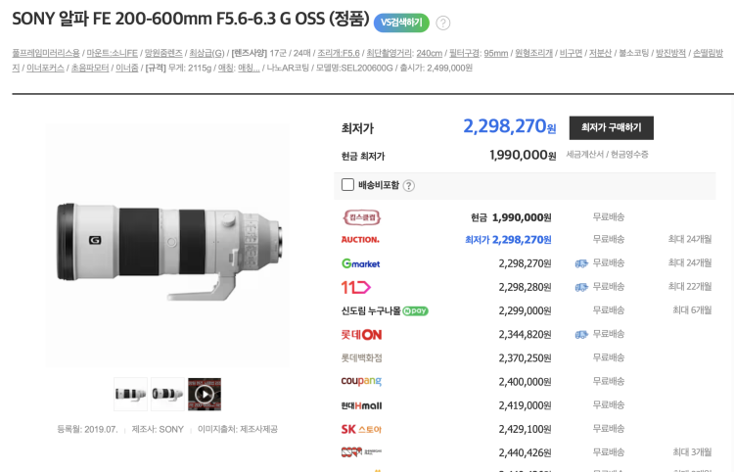The width and height of the screenshot is (734, 472).
Task: Open the SK Stoa seller listing
Action: click(360, 429)
